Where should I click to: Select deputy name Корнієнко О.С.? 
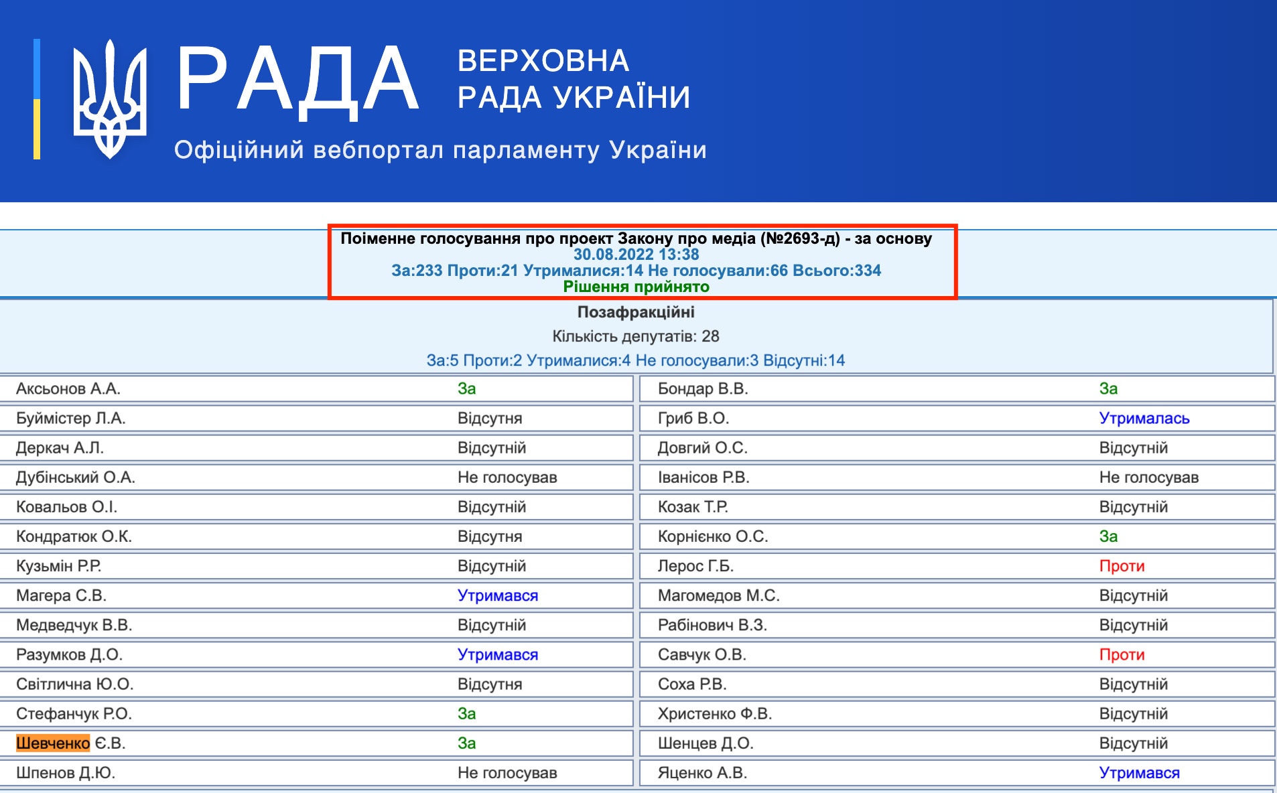coord(713,536)
